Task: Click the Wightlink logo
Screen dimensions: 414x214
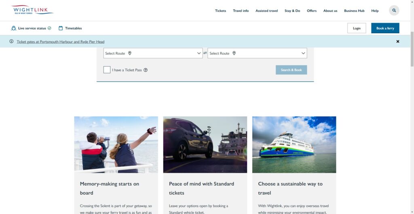Action: point(32,10)
